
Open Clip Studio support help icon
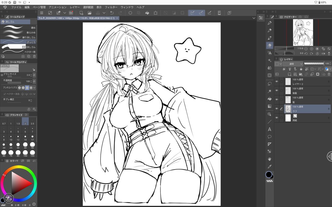[x=229, y=13]
